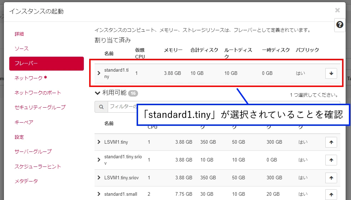The width and height of the screenshot is (351, 200).
Task: Allocate LSVM1.tiny flavor with up arrow
Action: click(331, 142)
